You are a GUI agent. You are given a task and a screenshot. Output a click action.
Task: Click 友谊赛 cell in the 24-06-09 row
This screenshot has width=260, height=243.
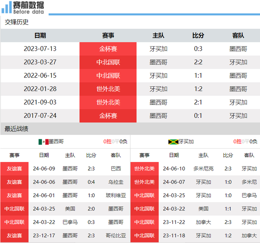[15, 169]
